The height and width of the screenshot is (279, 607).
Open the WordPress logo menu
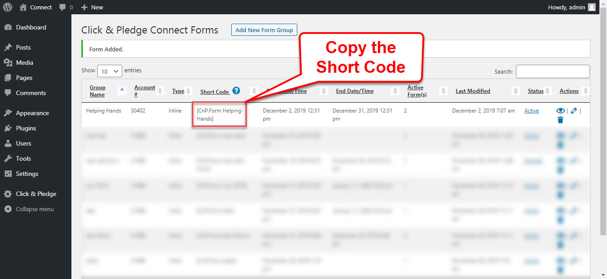(8, 7)
